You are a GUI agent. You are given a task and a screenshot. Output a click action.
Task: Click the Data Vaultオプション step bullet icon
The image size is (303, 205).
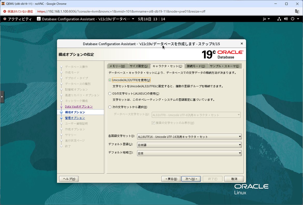point(61,107)
